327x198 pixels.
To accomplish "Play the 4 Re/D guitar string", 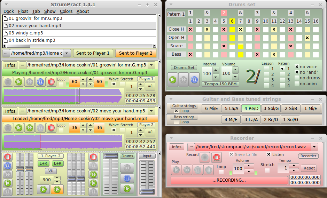I will 251,109.
